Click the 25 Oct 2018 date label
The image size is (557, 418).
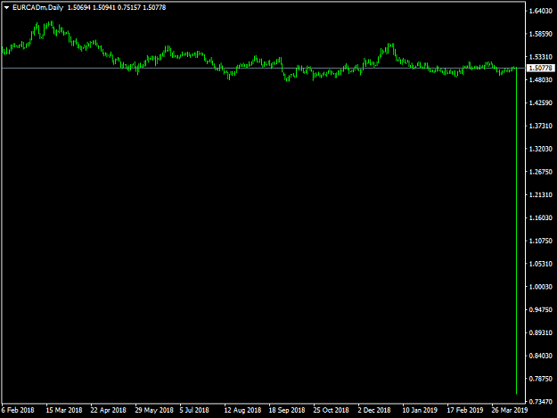pos(331,410)
